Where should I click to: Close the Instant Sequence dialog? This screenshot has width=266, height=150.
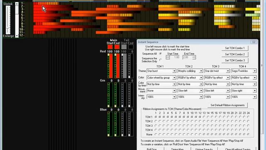254,42
